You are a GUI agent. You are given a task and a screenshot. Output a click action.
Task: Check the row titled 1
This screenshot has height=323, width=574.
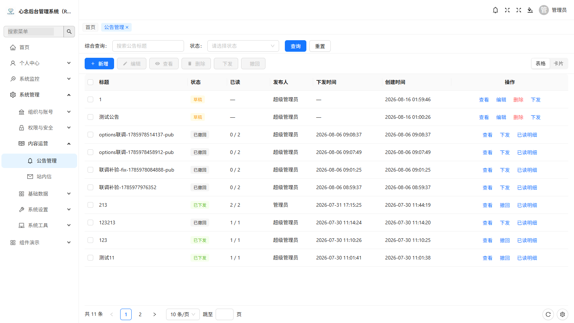coord(90,99)
